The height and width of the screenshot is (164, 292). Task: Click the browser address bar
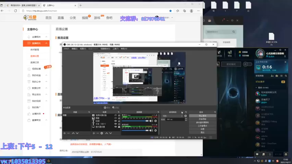95,11
